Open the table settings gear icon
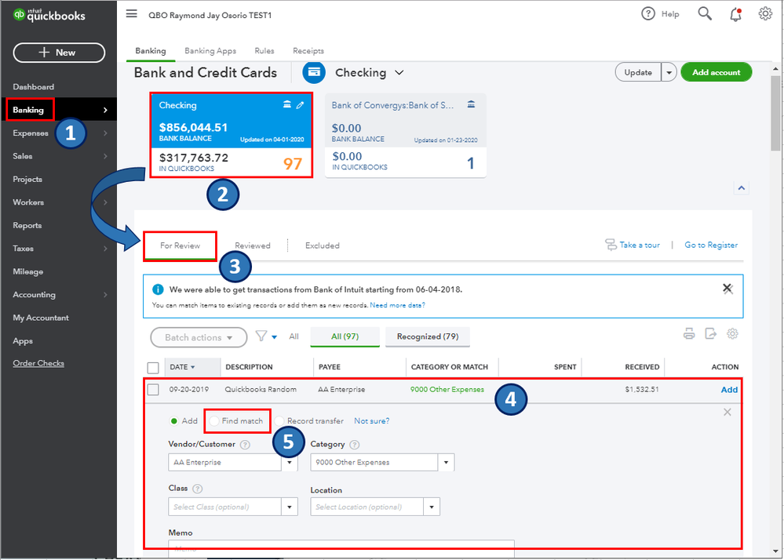The width and height of the screenshot is (784, 560). [x=732, y=333]
